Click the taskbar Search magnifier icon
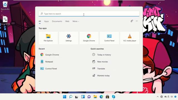 (x=71, y=97)
